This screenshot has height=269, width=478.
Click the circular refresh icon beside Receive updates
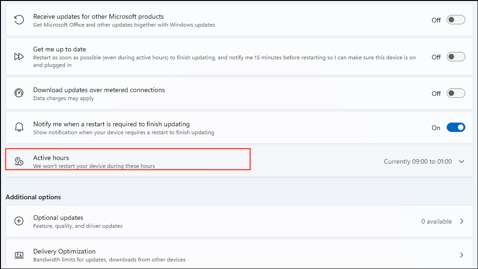coord(19,20)
